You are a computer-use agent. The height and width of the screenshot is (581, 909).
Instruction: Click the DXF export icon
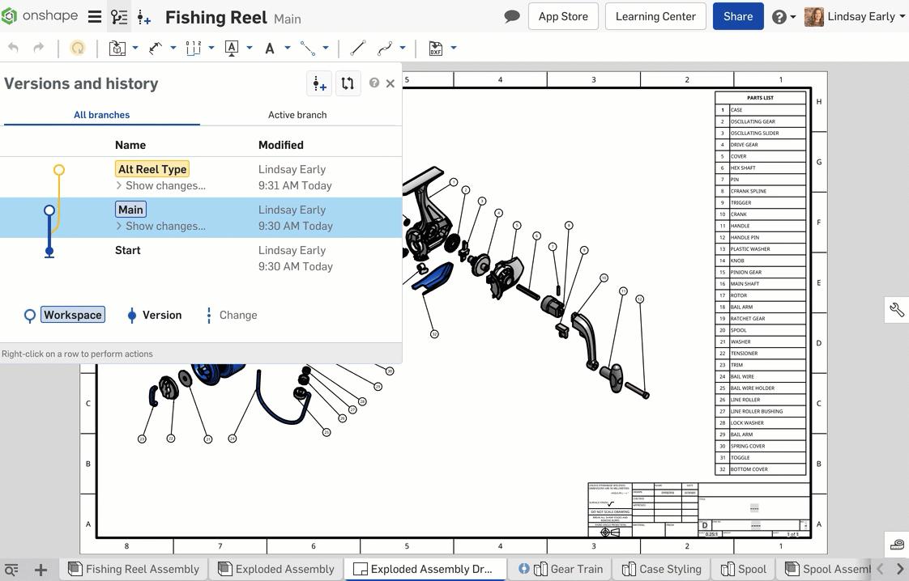point(436,48)
